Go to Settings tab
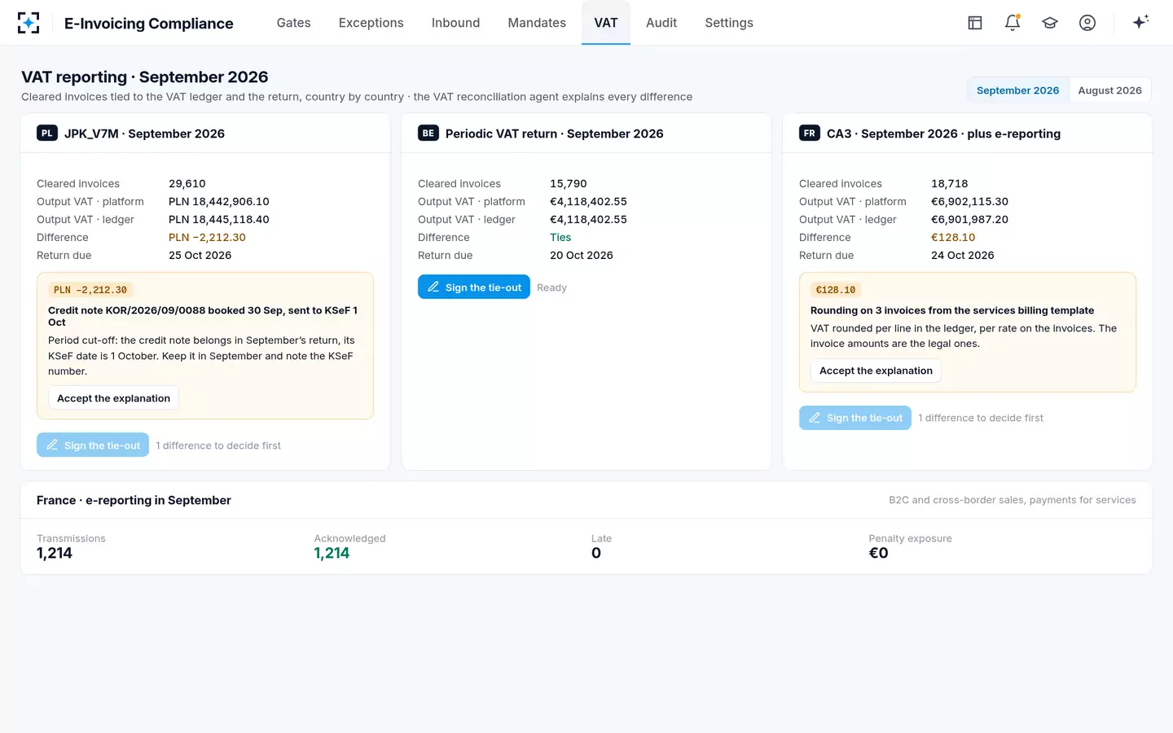The height and width of the screenshot is (733, 1173). [x=729, y=23]
